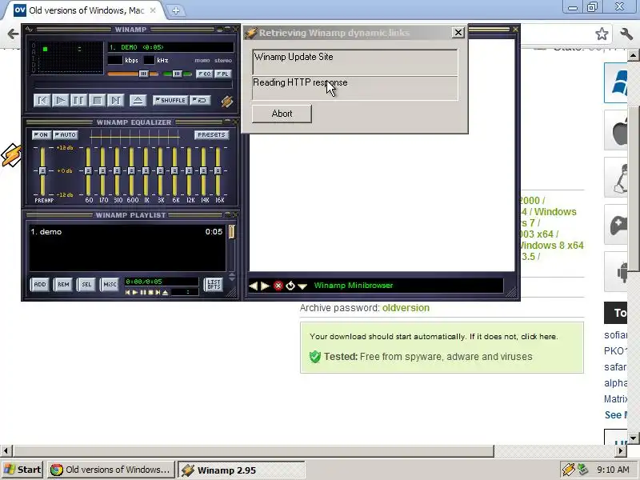Click the Winamp agent tray icon
Image resolution: width=640 pixels, height=480 pixels.
point(568,470)
